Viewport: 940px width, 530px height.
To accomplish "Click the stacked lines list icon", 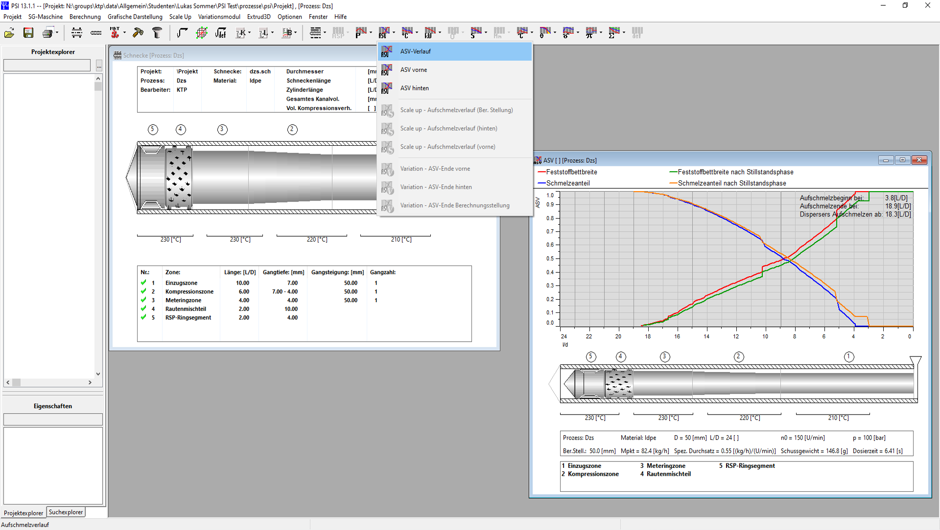I will [315, 33].
